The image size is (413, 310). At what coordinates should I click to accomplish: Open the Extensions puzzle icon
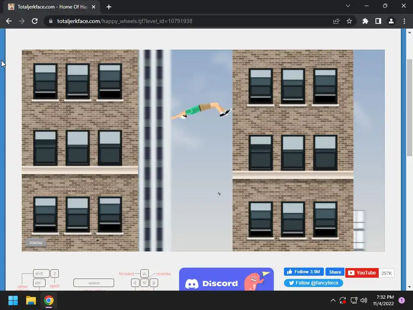[365, 21]
